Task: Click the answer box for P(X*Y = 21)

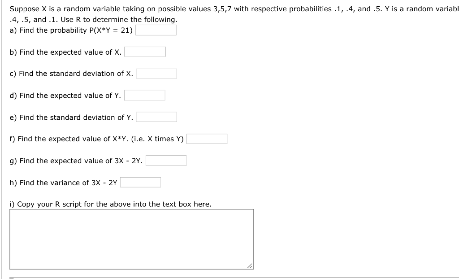Action: [156, 30]
